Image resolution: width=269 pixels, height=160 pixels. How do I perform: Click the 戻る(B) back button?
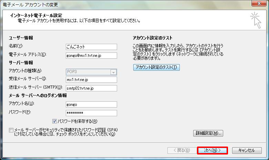point(182,150)
